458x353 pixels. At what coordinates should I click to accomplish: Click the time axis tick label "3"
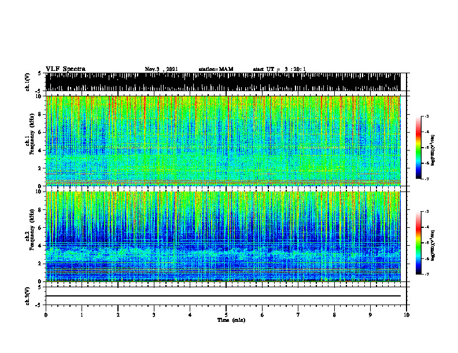point(154,315)
